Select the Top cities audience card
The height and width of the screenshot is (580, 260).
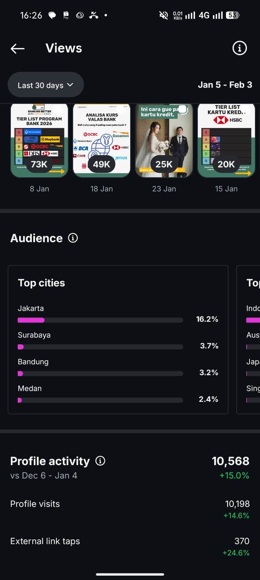click(x=118, y=283)
